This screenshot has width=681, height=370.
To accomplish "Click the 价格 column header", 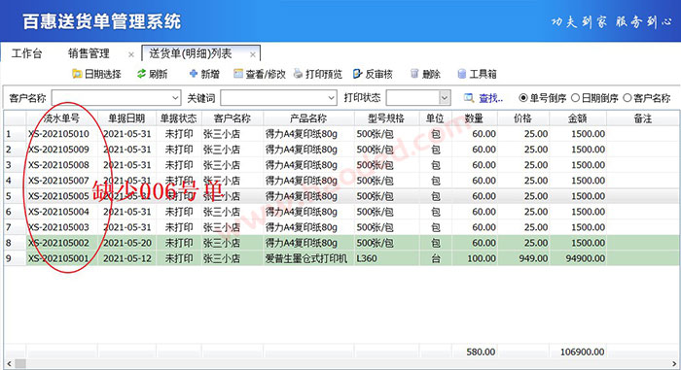I will [523, 118].
